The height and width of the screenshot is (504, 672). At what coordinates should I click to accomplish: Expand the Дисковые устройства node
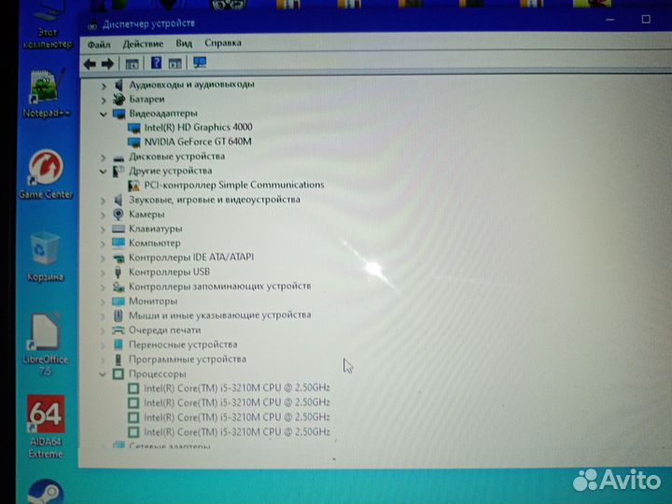tap(103, 158)
